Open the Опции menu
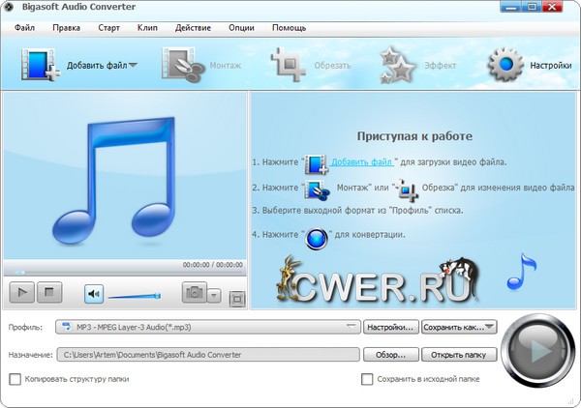Viewport: 581px width, 408px height. pos(241,27)
